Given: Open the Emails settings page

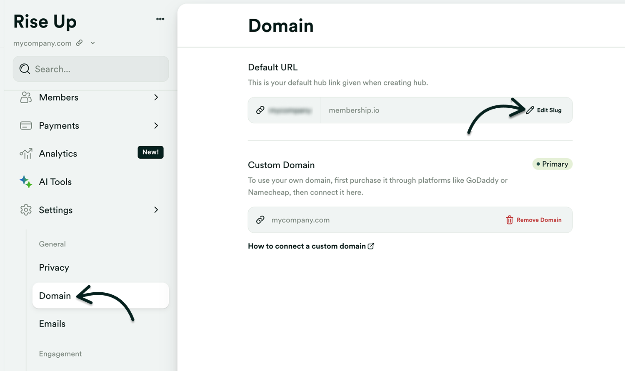Looking at the screenshot, I should coord(52,324).
